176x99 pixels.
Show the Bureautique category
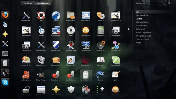(x=142, y=22)
